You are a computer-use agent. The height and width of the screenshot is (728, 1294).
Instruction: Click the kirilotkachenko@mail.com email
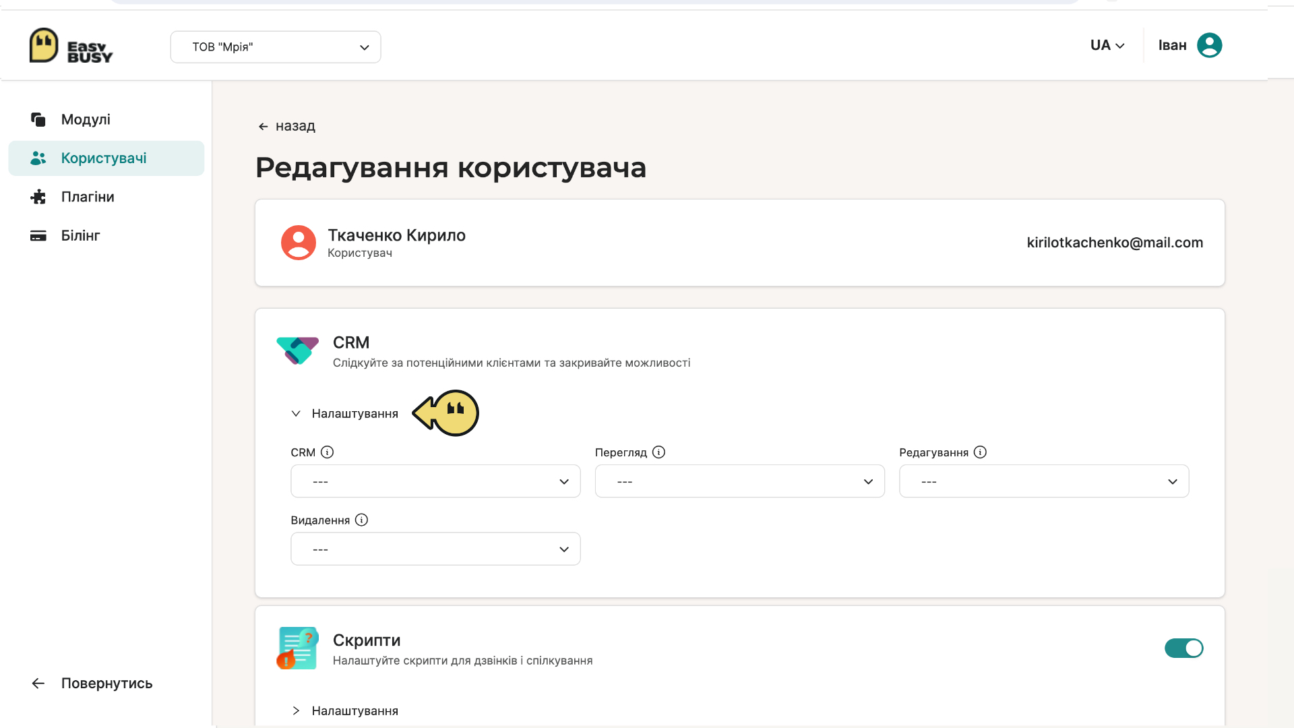coord(1115,243)
